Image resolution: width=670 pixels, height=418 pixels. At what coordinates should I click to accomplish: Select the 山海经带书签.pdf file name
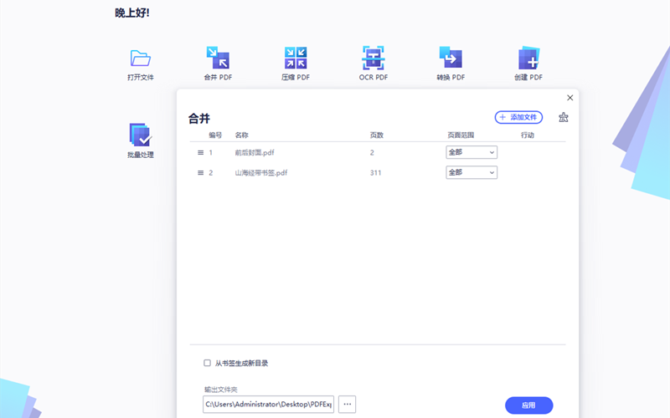point(261,173)
